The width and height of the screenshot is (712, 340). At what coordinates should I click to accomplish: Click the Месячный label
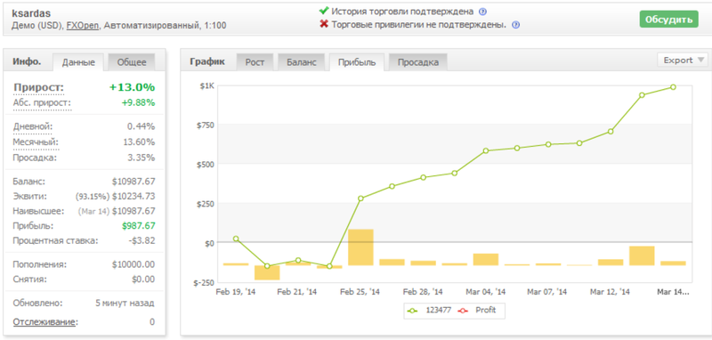point(36,142)
